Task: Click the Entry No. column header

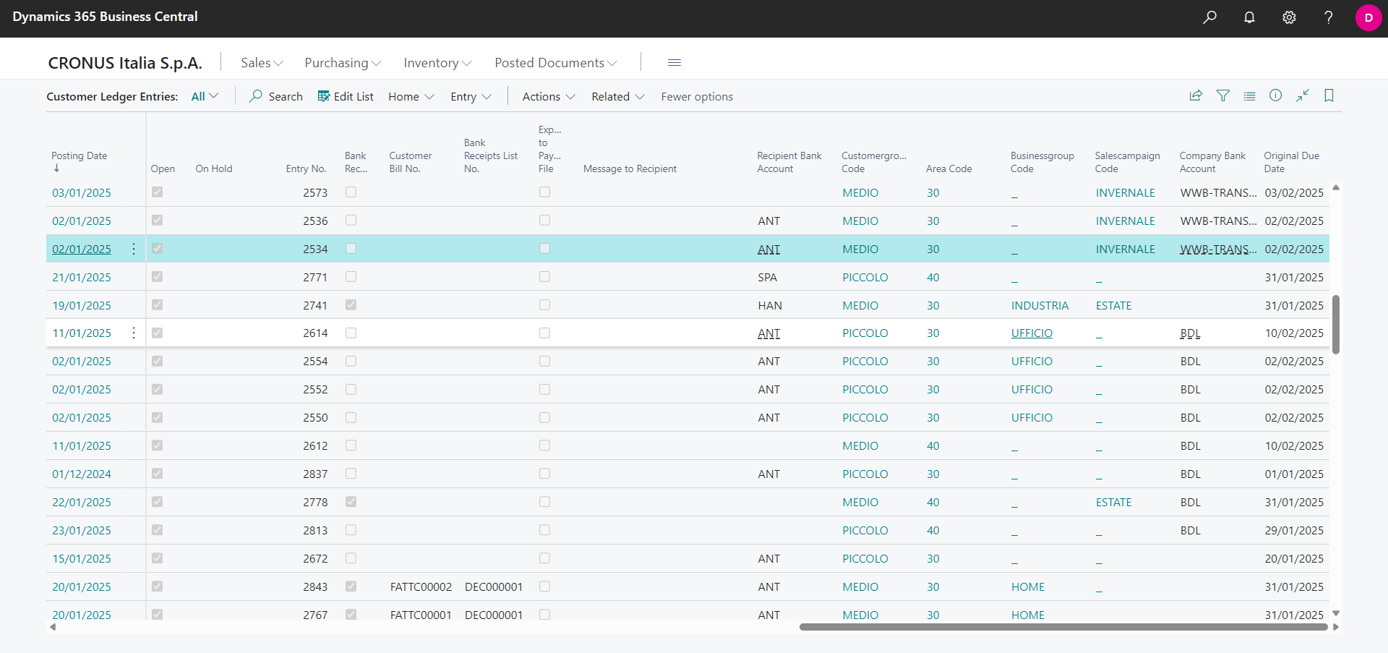Action: click(x=306, y=168)
